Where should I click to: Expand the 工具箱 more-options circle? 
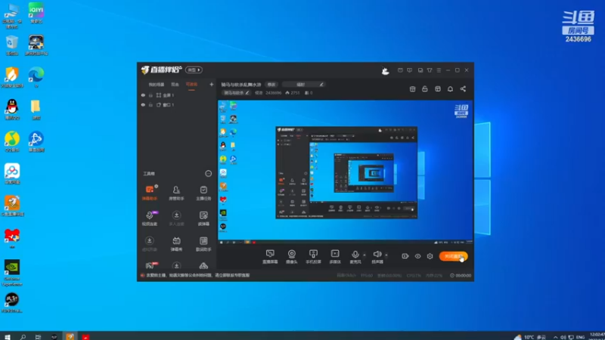tap(209, 174)
